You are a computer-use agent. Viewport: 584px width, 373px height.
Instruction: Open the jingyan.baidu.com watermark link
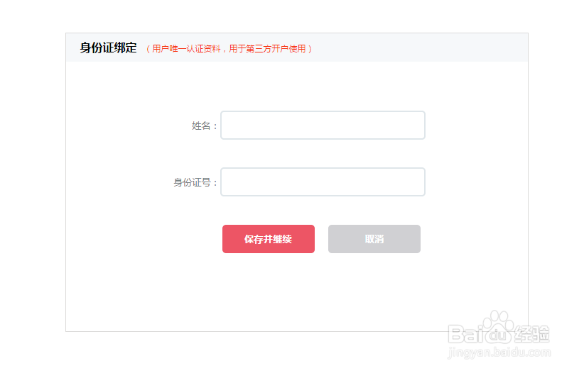[x=499, y=352]
